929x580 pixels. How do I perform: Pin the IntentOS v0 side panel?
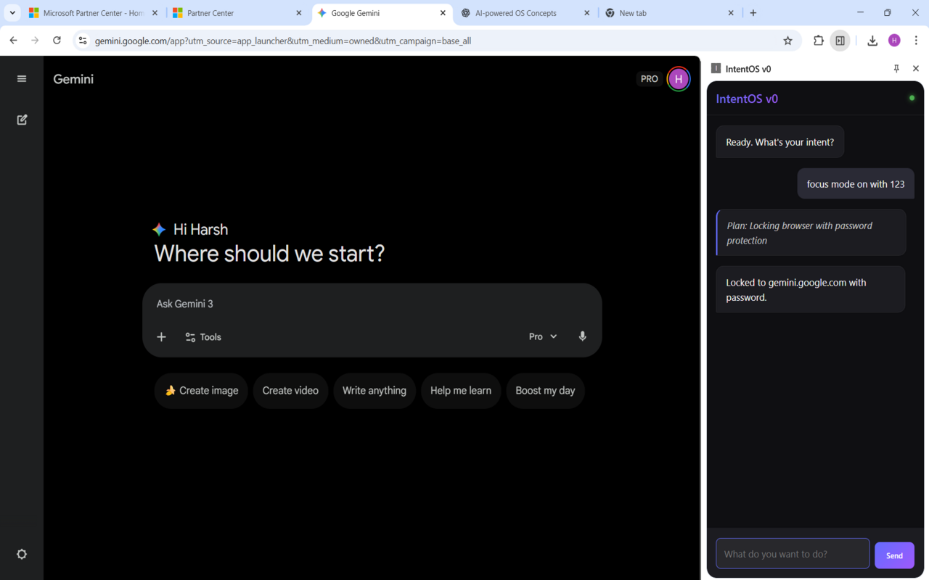click(x=896, y=68)
